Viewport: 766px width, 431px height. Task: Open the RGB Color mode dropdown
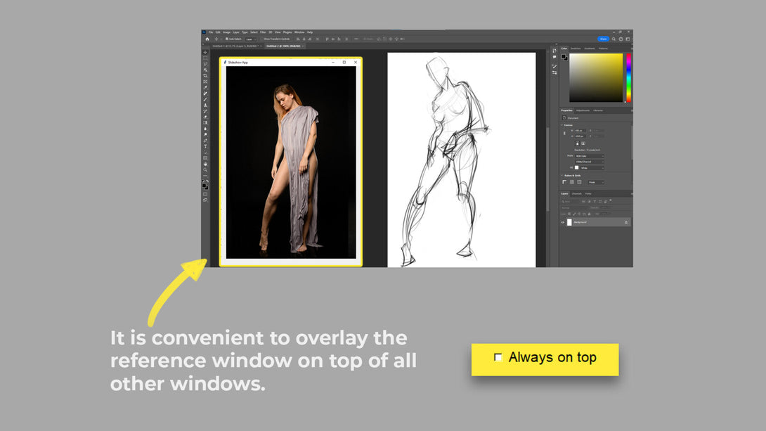(590, 156)
